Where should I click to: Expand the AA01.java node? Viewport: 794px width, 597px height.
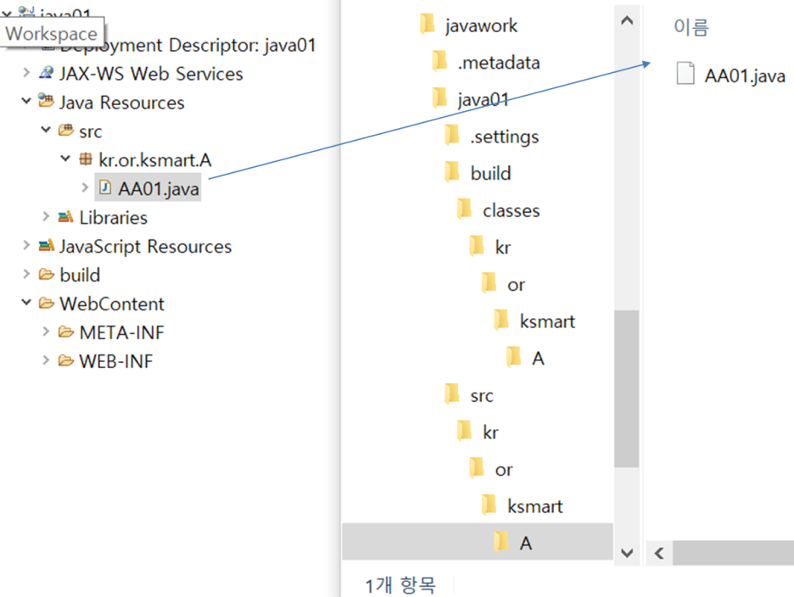(85, 187)
